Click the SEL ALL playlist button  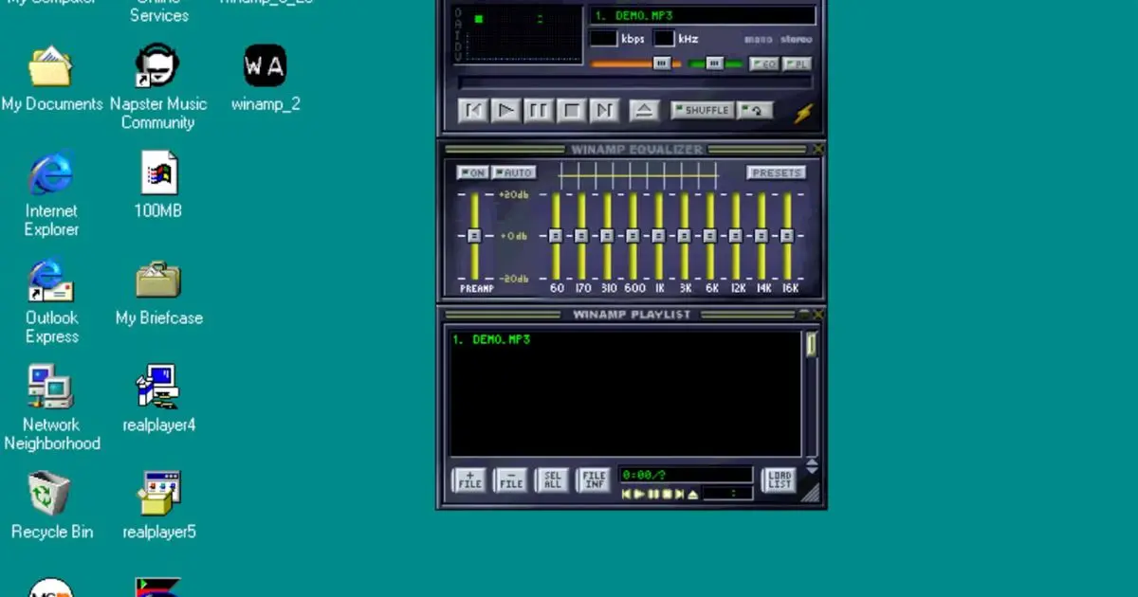552,480
